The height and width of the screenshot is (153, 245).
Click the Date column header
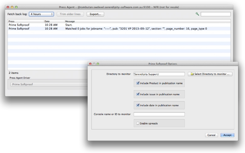[53, 21]
